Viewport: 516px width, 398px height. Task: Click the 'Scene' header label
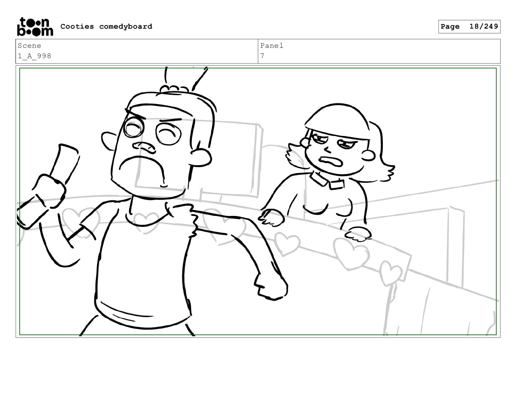pyautogui.click(x=29, y=46)
